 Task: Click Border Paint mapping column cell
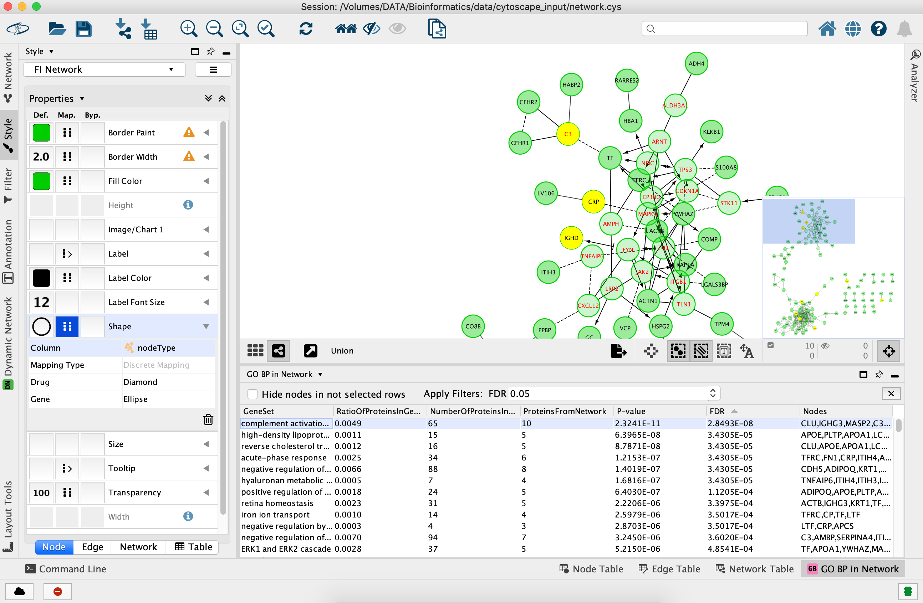[x=67, y=133]
